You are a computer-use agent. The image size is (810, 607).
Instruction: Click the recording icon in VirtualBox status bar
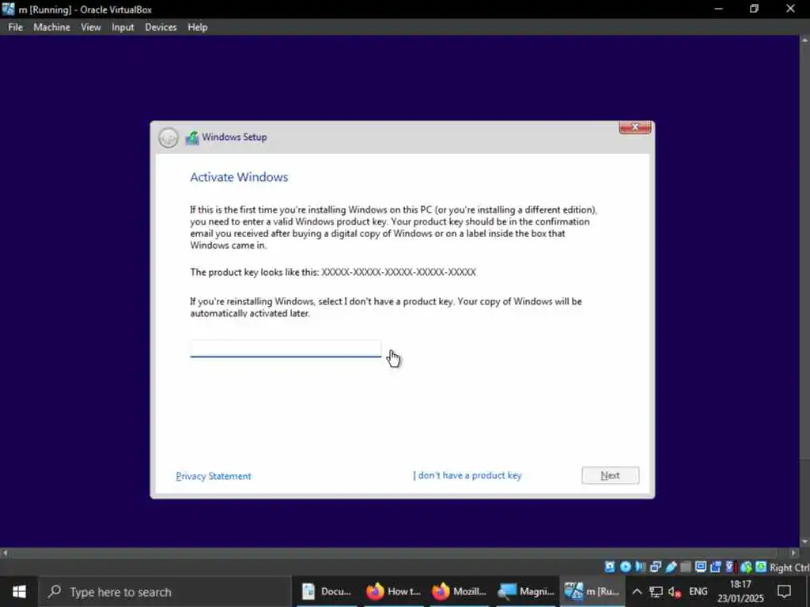[715, 567]
